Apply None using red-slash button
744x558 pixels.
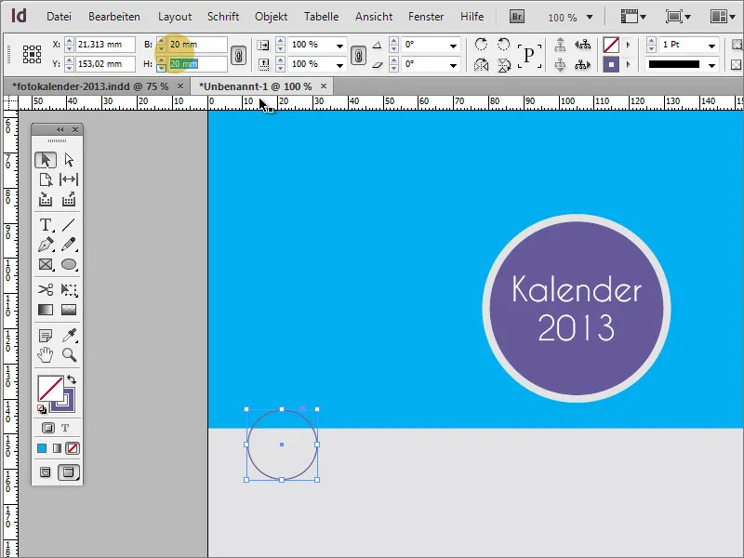[x=73, y=448]
